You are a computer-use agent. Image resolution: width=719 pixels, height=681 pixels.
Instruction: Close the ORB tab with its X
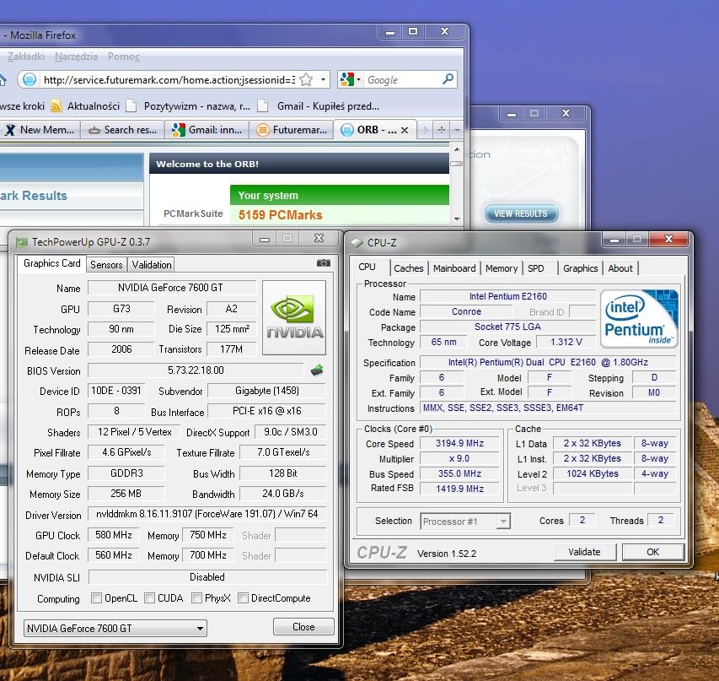click(x=405, y=130)
